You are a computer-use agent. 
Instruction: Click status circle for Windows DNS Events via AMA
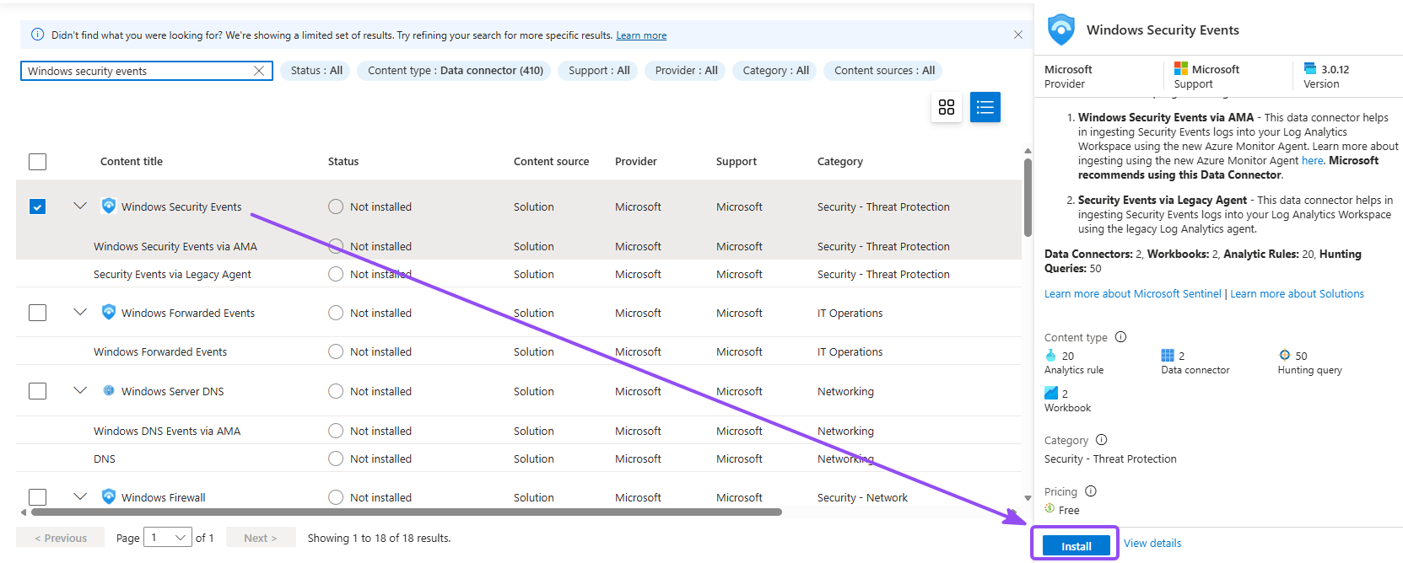tap(336, 431)
